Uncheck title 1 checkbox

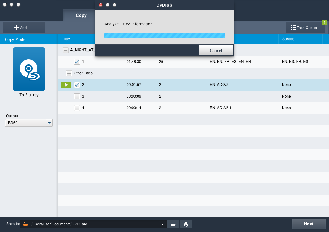77,62
